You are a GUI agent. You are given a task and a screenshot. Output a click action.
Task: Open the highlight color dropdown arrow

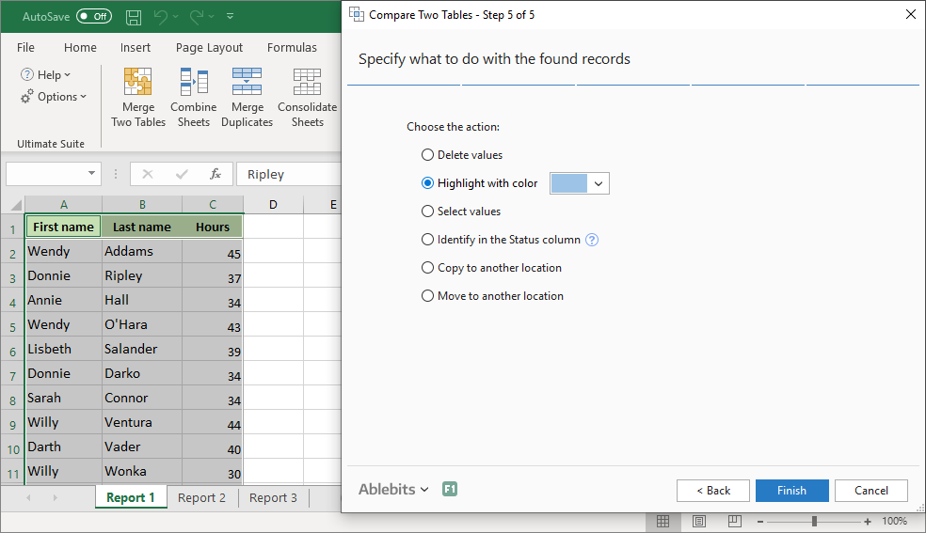599,184
